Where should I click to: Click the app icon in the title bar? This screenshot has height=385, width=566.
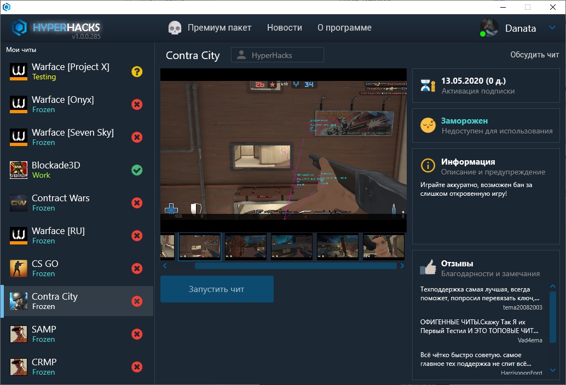(7, 7)
